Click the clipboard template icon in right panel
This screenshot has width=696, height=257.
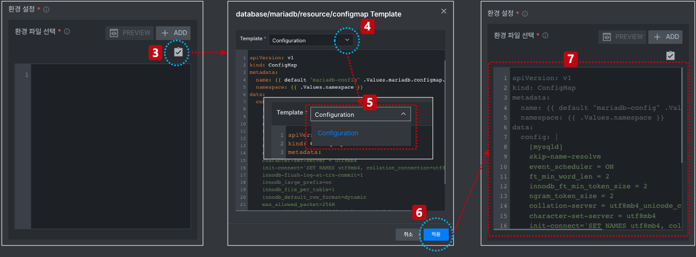pyautogui.click(x=670, y=55)
